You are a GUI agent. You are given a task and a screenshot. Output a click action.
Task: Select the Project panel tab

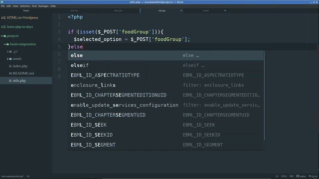pyautogui.click(x=26, y=10)
